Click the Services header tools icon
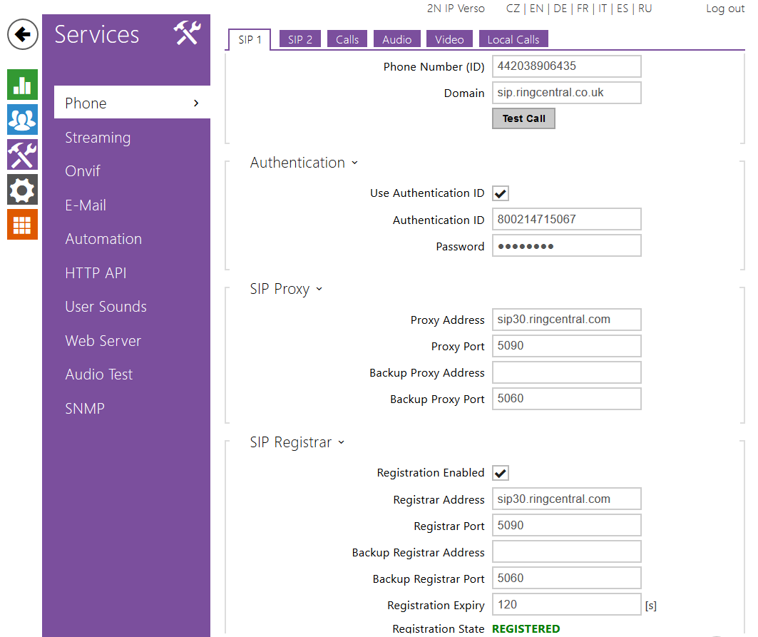Image resolution: width=758 pixels, height=637 pixels. pos(188,34)
